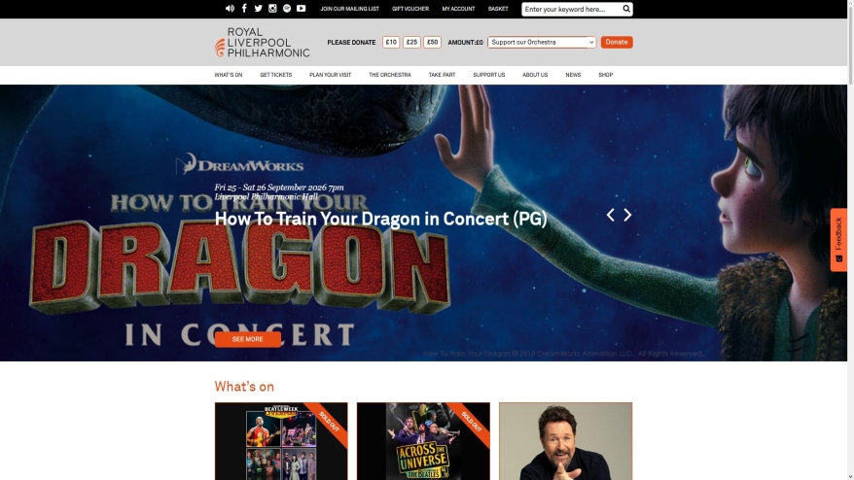Open the What's On menu

tap(229, 75)
